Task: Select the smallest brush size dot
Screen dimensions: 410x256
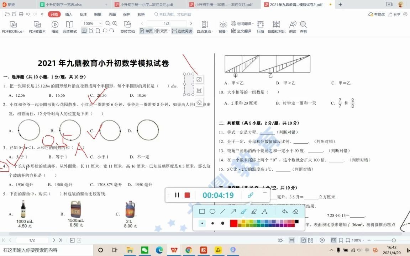Action: coord(202,223)
